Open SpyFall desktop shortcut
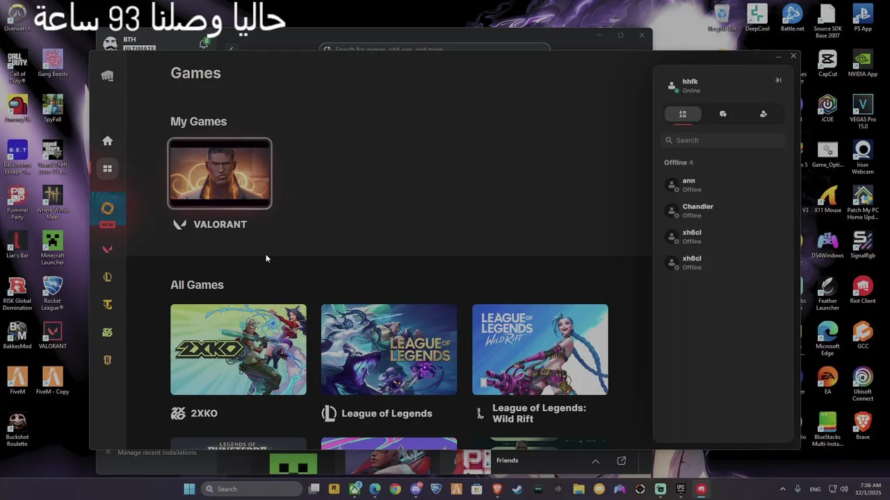The image size is (890, 500). pyautogui.click(x=53, y=109)
